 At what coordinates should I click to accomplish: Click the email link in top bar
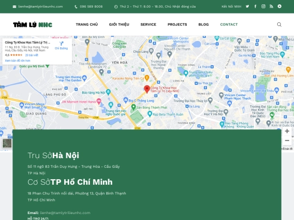(40, 7)
